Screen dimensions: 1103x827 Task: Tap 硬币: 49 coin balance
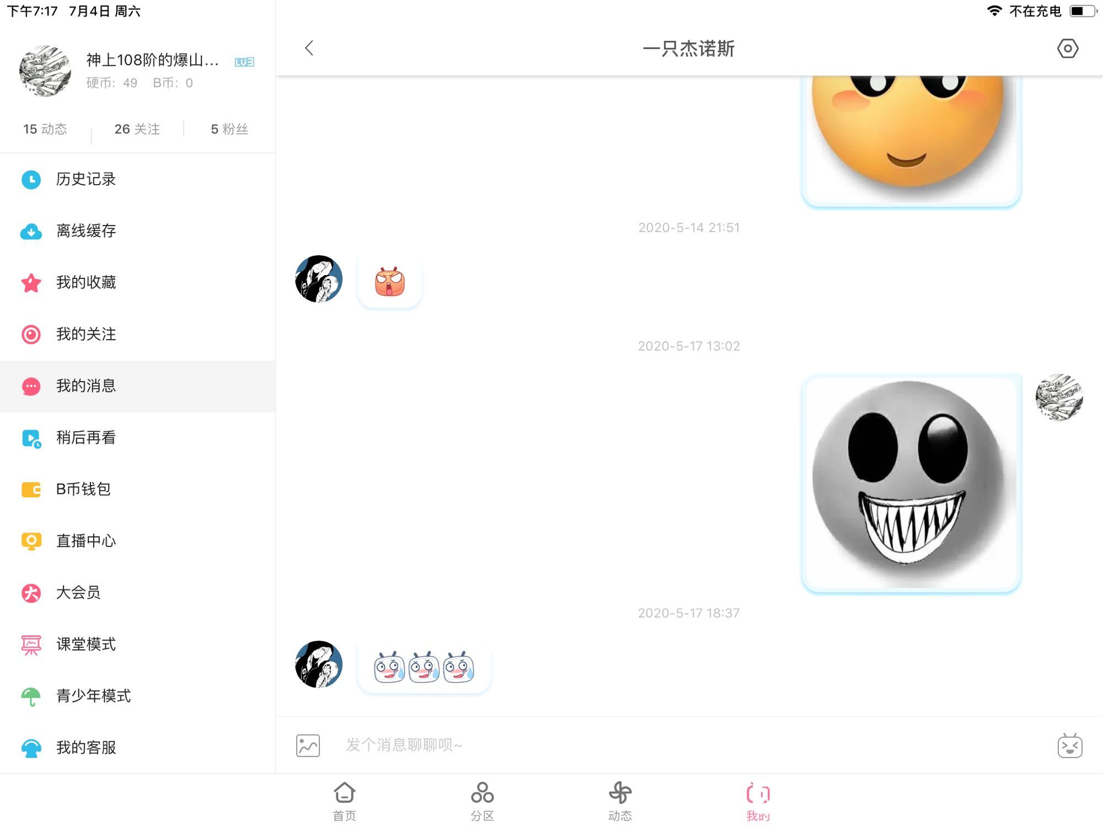coord(112,83)
